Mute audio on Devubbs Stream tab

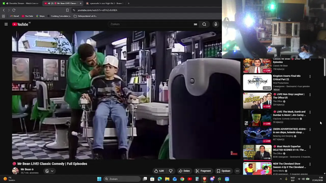[x=7, y=3]
